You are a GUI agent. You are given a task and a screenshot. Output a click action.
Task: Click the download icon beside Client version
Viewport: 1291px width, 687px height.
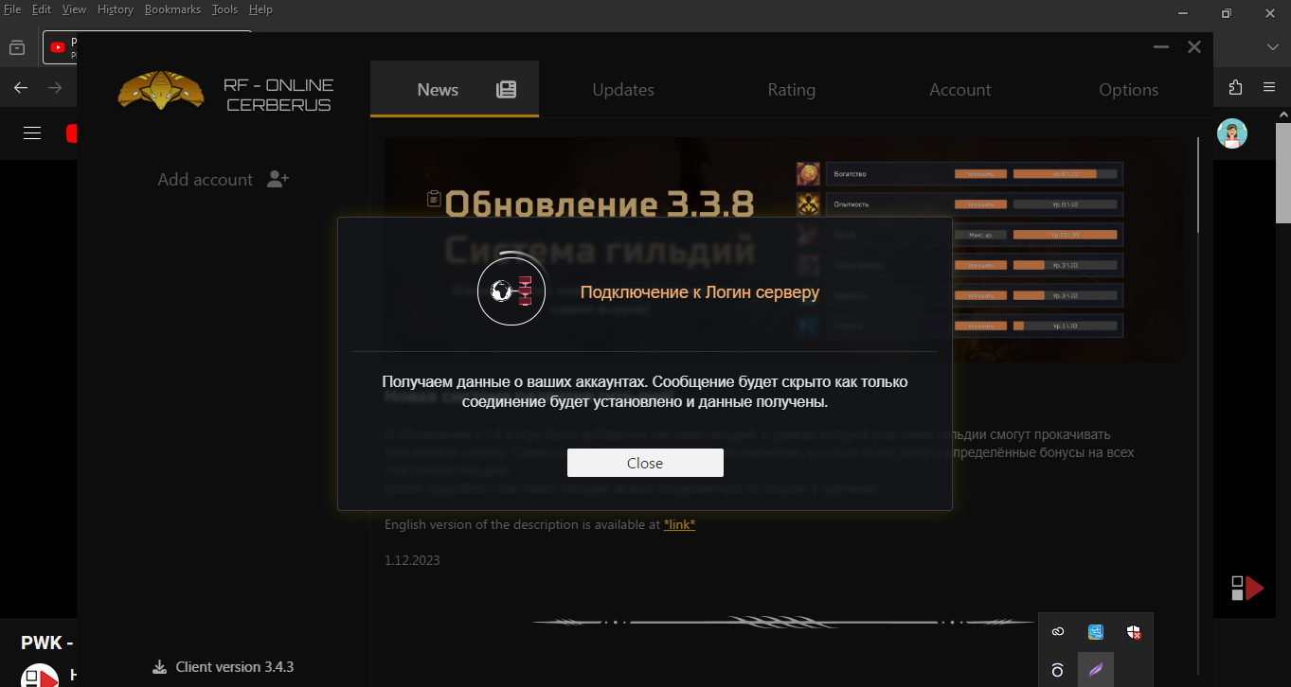[x=159, y=667]
